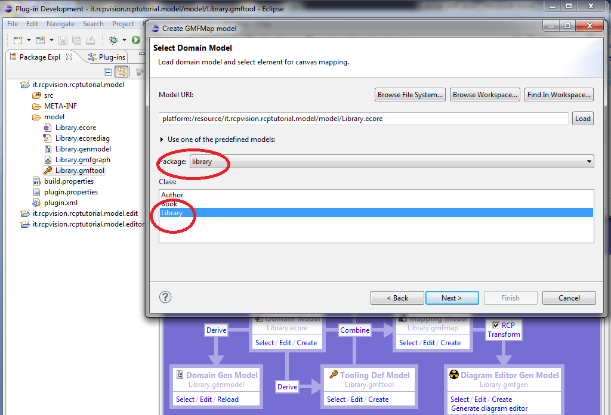Click the plugin.xml file icon

(x=36, y=203)
